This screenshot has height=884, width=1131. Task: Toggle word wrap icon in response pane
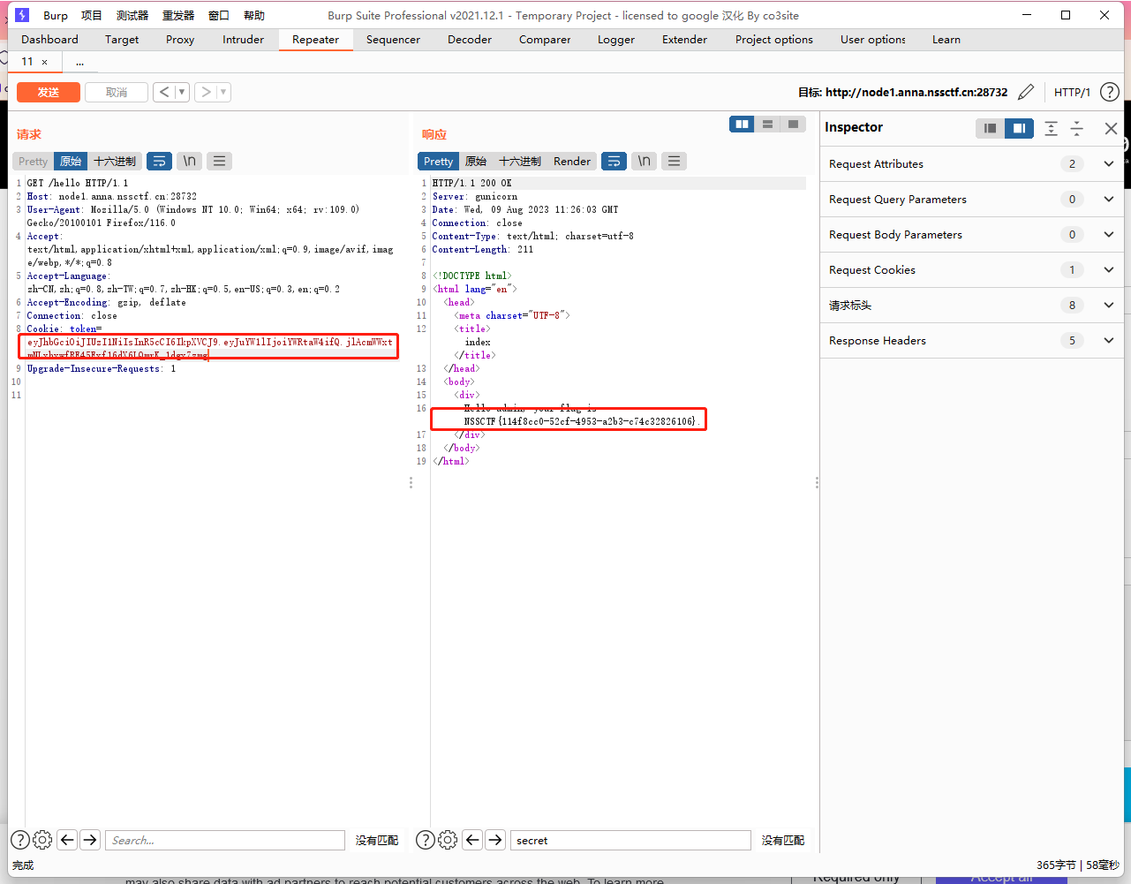click(614, 162)
